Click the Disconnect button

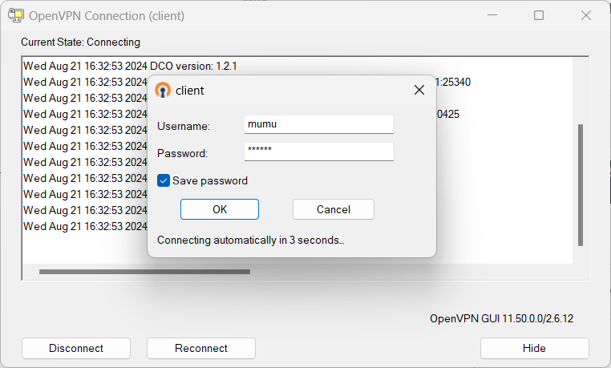tap(76, 348)
